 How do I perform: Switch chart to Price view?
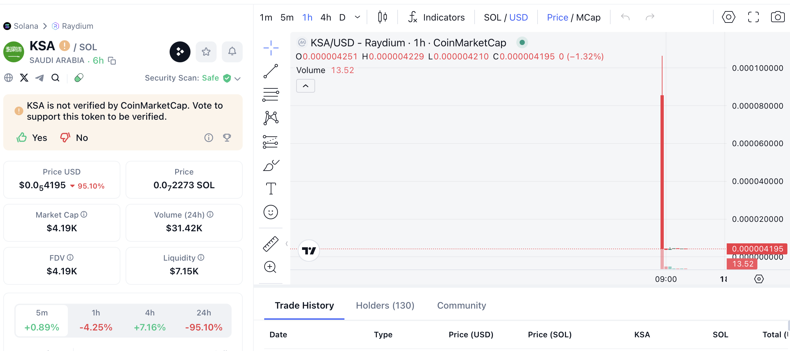click(x=557, y=17)
